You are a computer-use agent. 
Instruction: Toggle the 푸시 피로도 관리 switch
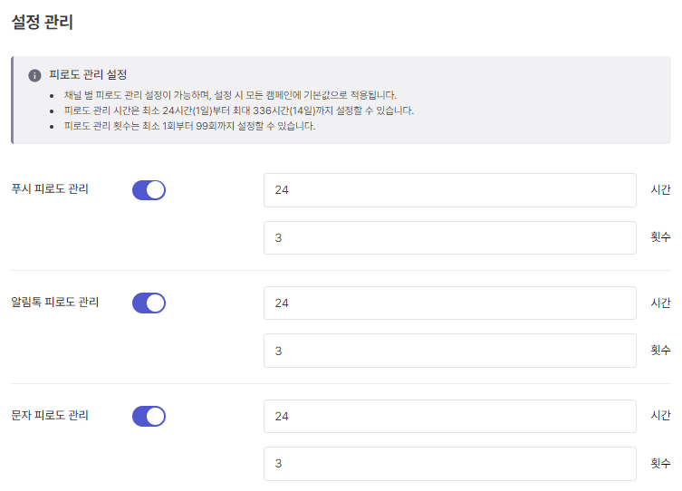(x=149, y=190)
